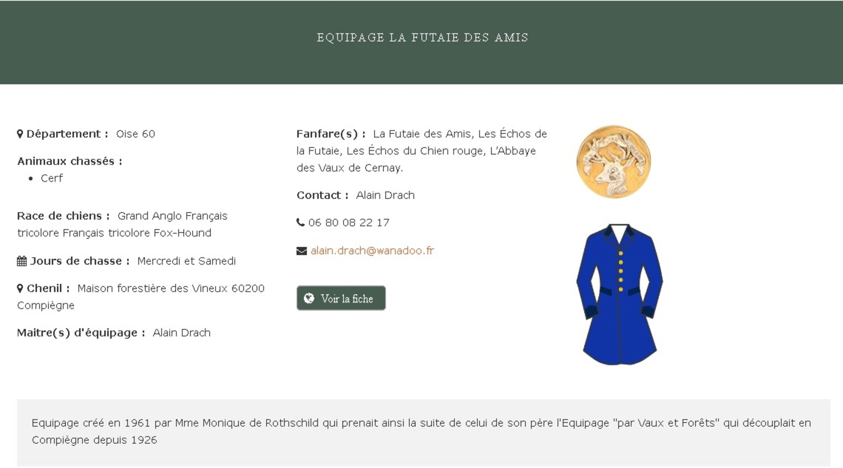This screenshot has width=843, height=468.
Task: Click the Oise 60 department text
Action: pos(136,134)
